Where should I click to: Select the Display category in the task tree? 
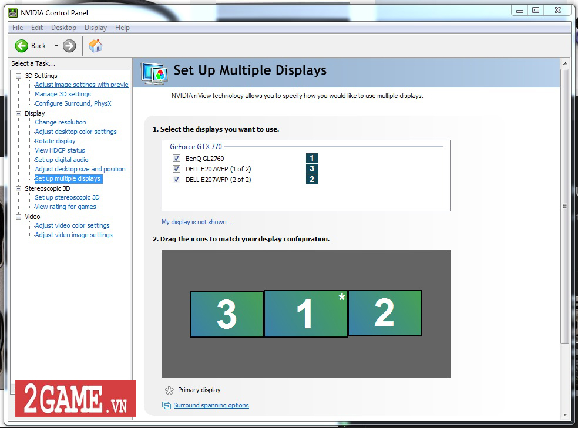tap(35, 113)
